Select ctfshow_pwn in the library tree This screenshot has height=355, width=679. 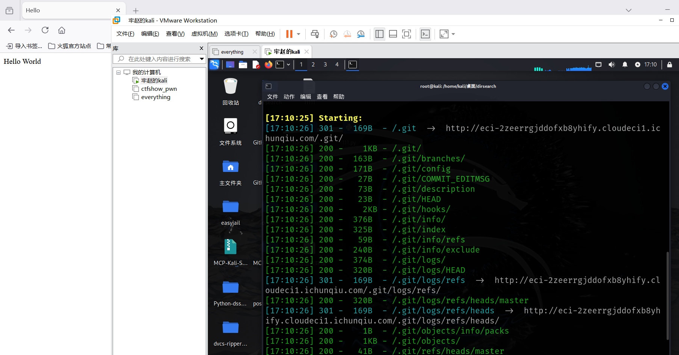[x=158, y=89]
